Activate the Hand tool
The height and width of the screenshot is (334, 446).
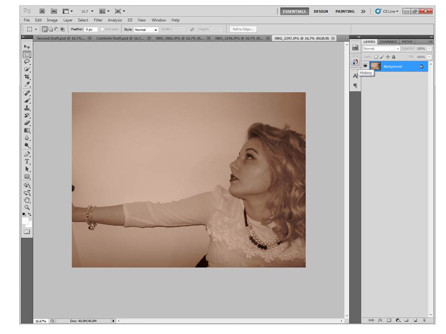pos(27,200)
